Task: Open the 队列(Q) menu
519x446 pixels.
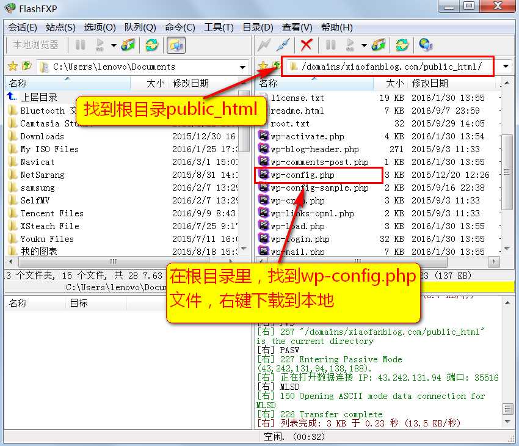Action: (140, 27)
